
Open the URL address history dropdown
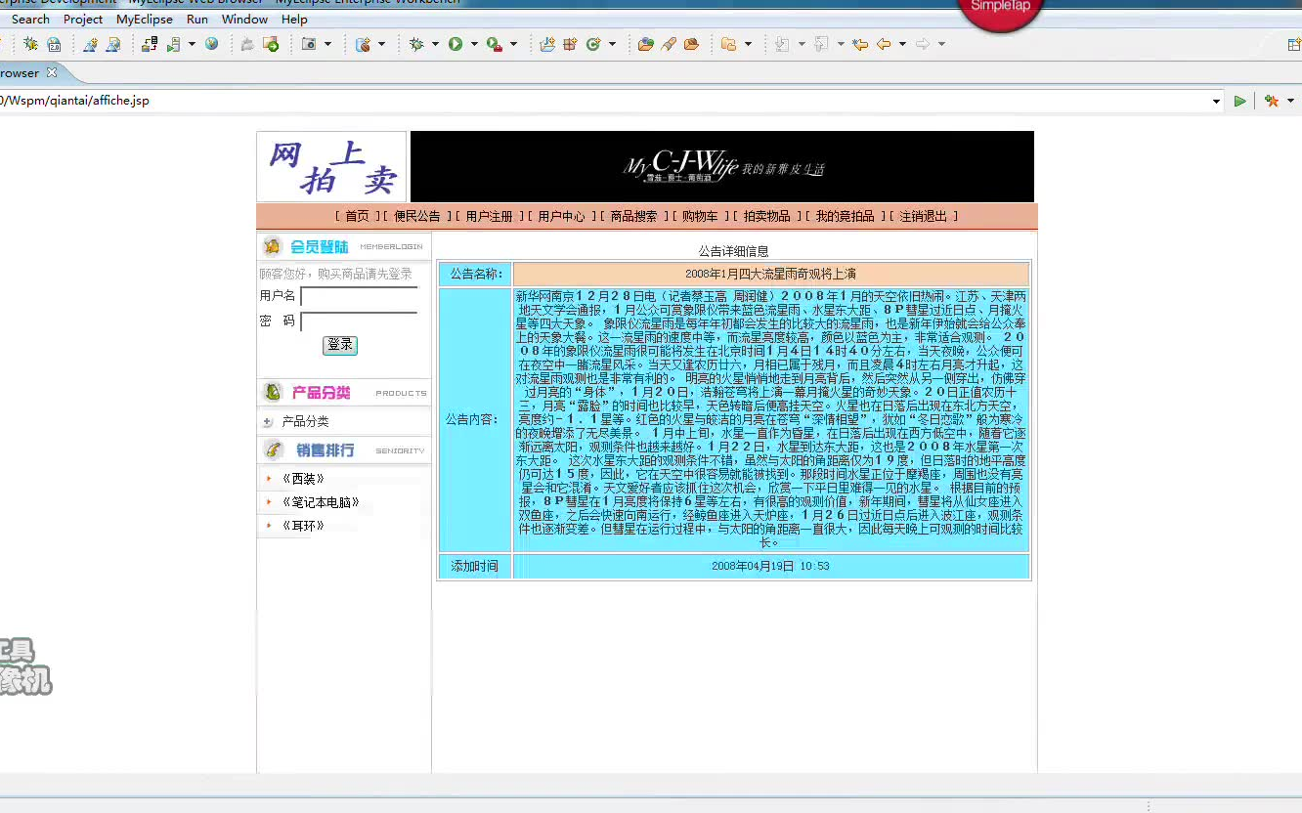click(x=1217, y=101)
